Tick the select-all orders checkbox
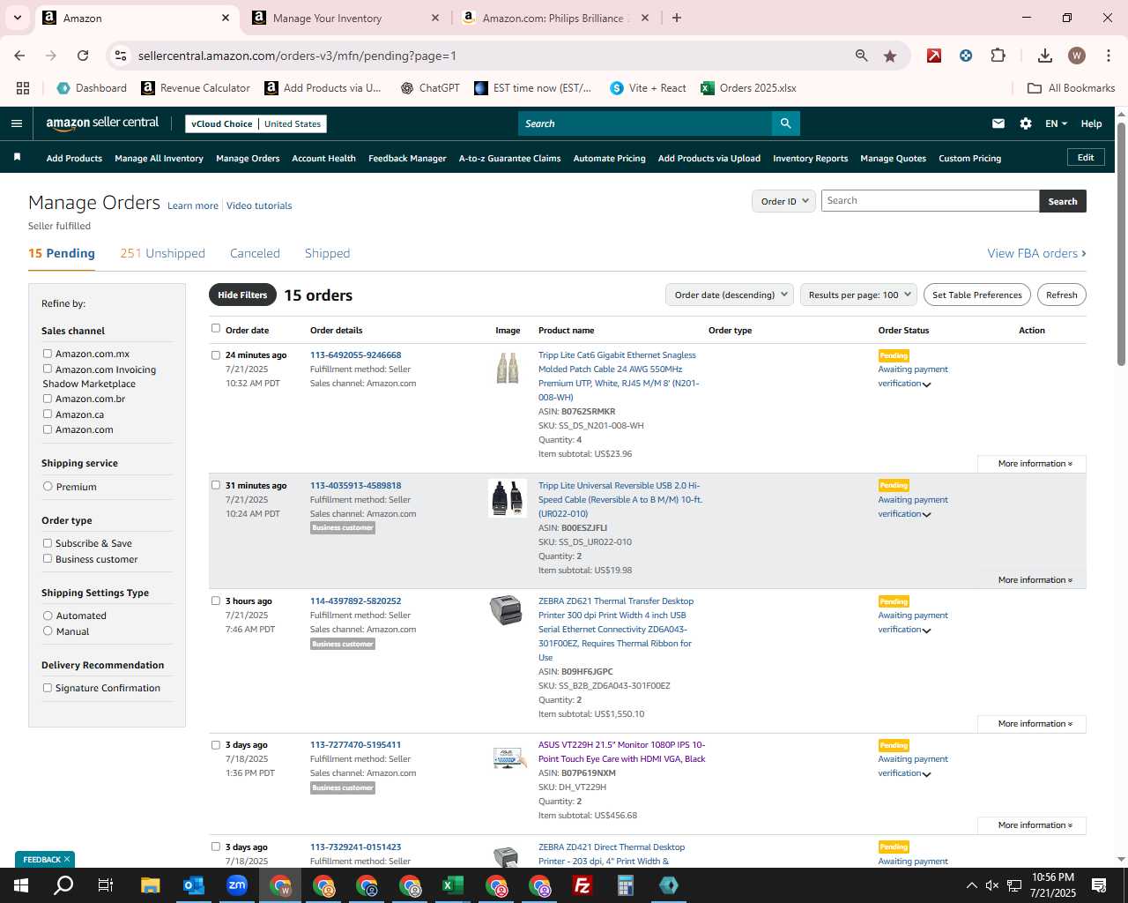 [x=216, y=328]
